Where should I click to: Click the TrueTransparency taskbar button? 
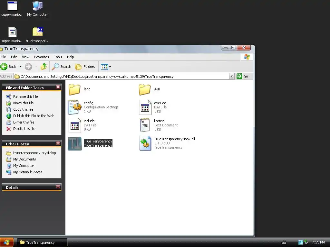42,242
